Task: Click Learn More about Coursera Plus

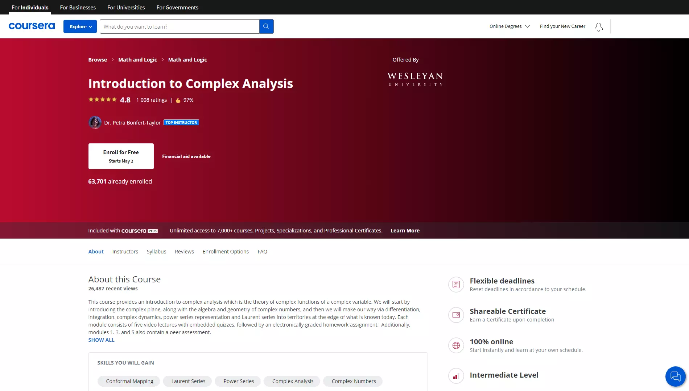Action: pos(405,231)
